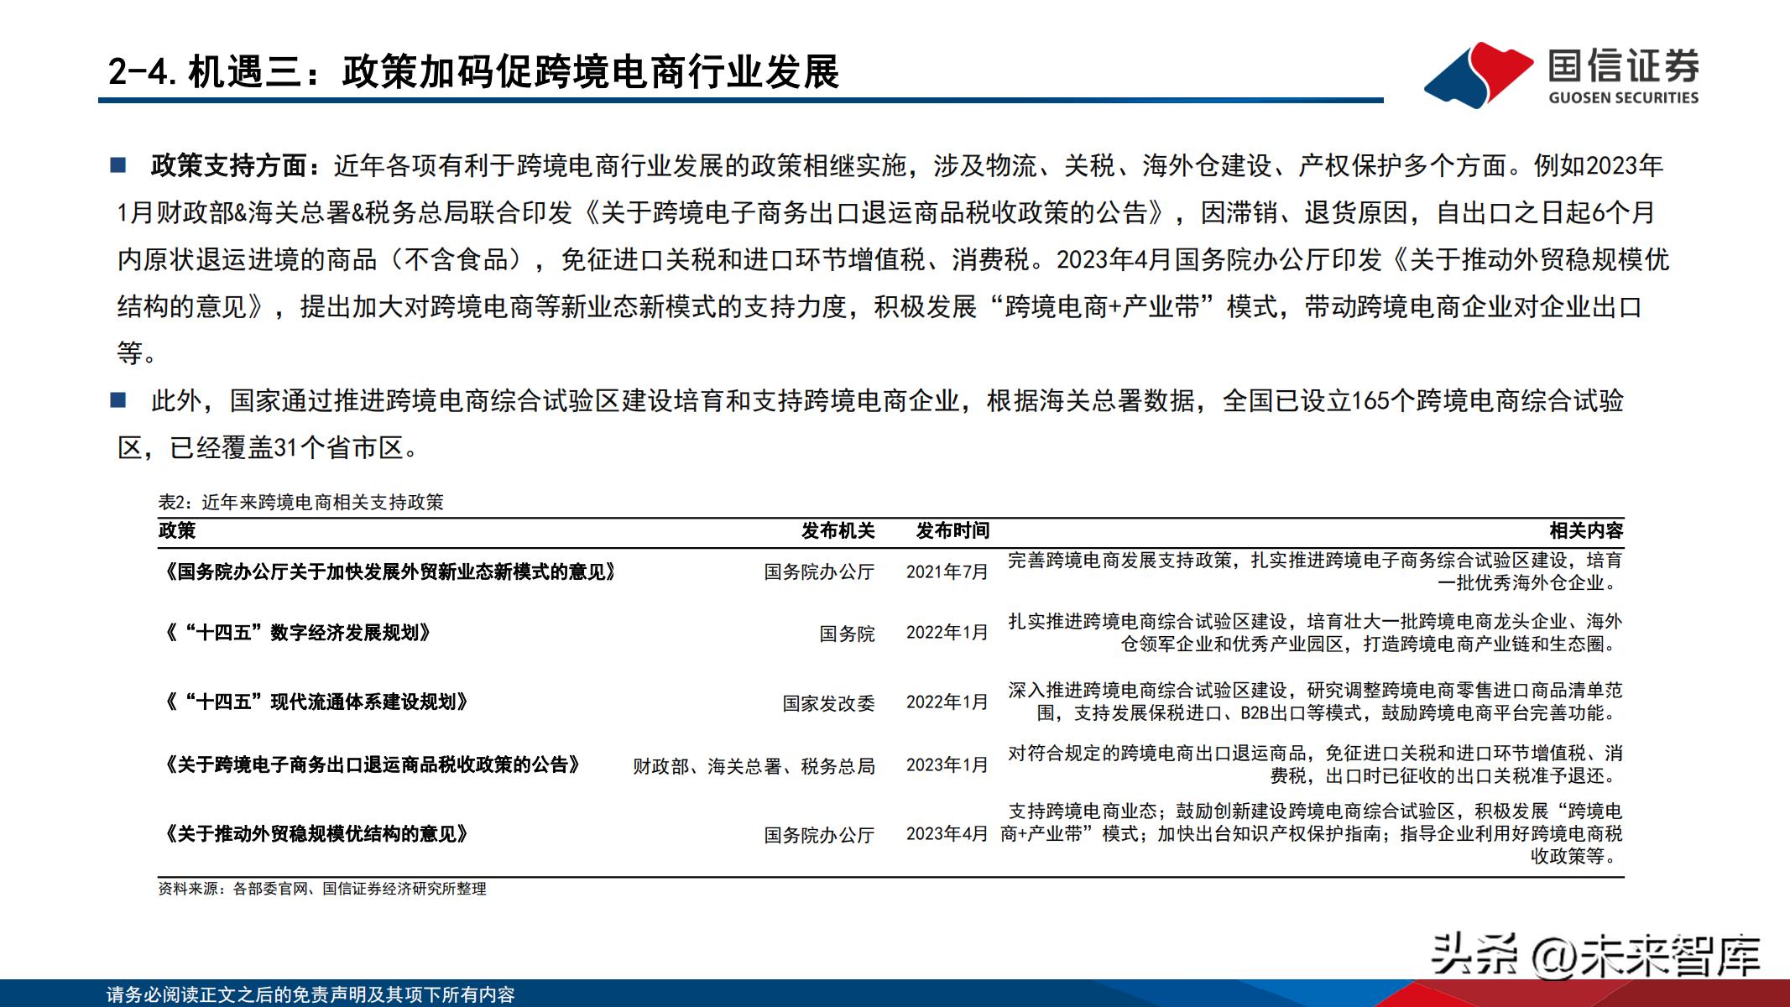
Task: Click date '2022年1月' in 现代流通体系 row
Action: click(947, 702)
